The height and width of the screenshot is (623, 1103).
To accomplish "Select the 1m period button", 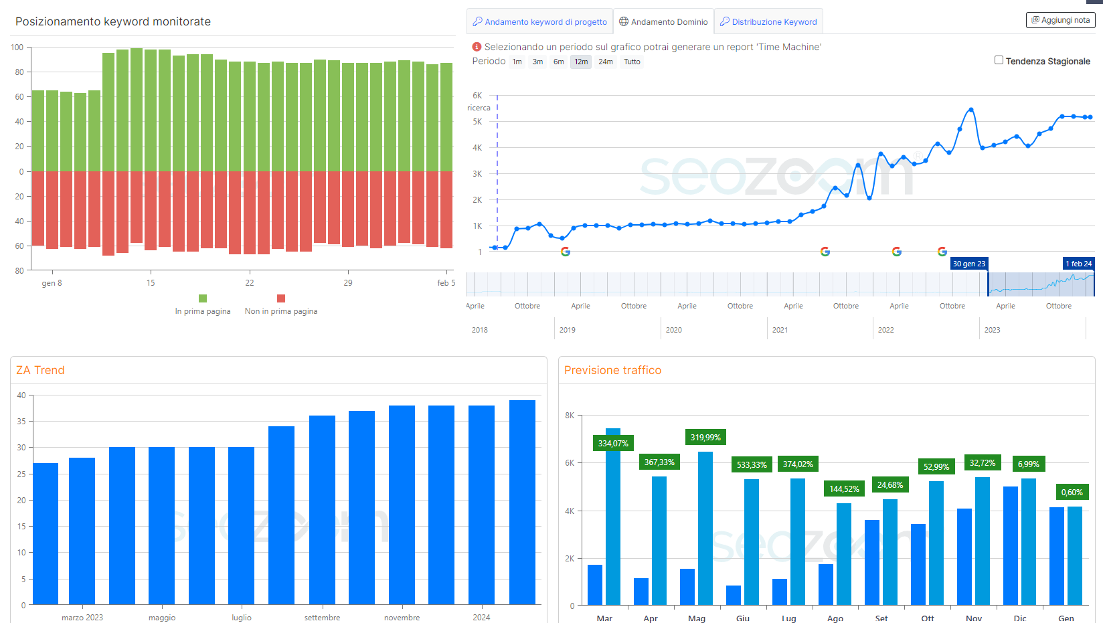I will tap(517, 62).
